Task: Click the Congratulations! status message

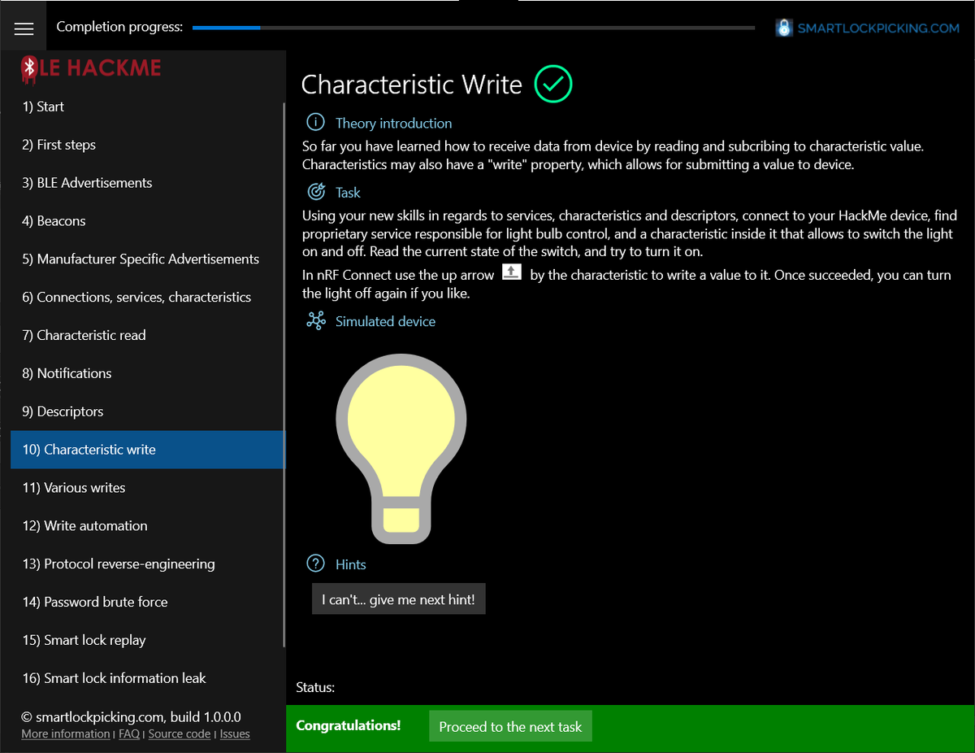Action: click(x=349, y=725)
